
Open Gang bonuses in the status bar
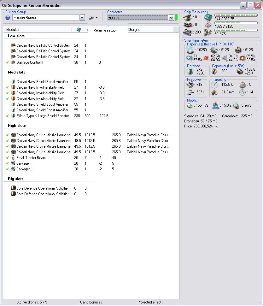pyautogui.click(x=91, y=302)
